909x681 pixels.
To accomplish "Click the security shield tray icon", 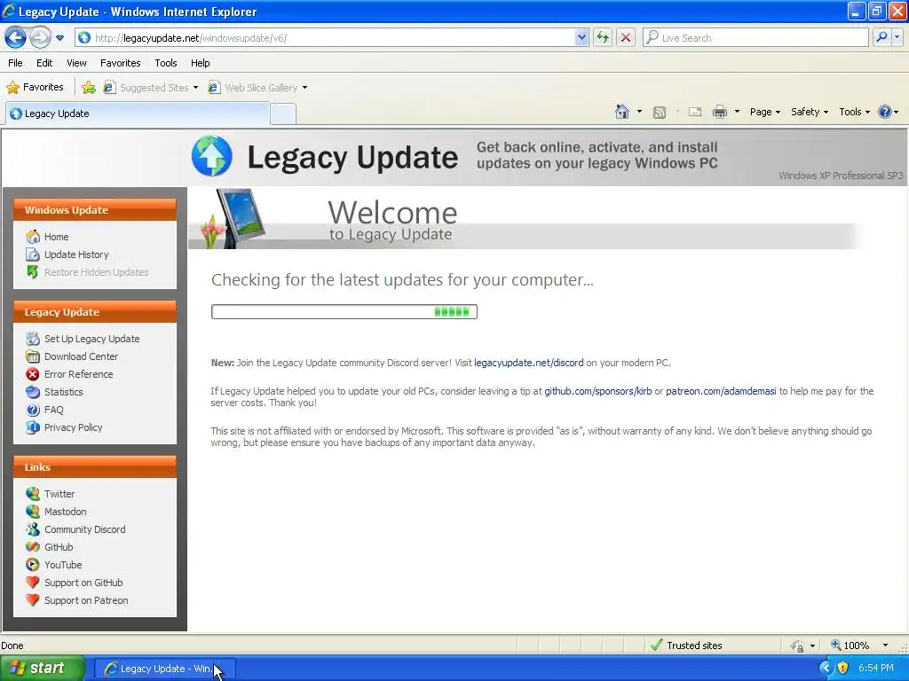I will click(843, 669).
